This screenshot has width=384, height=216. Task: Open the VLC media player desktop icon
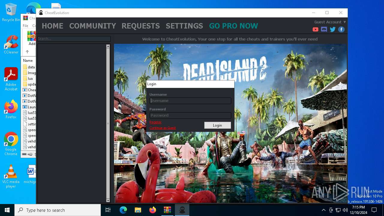click(11, 176)
